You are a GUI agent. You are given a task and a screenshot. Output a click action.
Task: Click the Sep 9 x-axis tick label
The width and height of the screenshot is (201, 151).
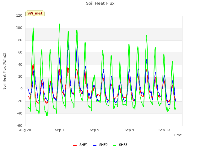129,130
